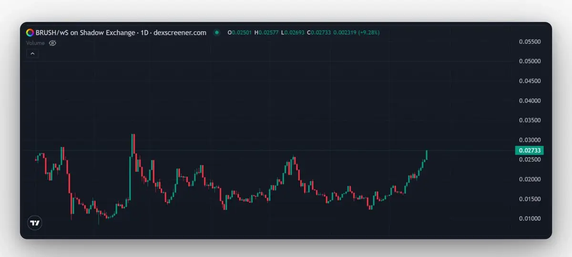Click the current price label 0.02733

coord(530,151)
